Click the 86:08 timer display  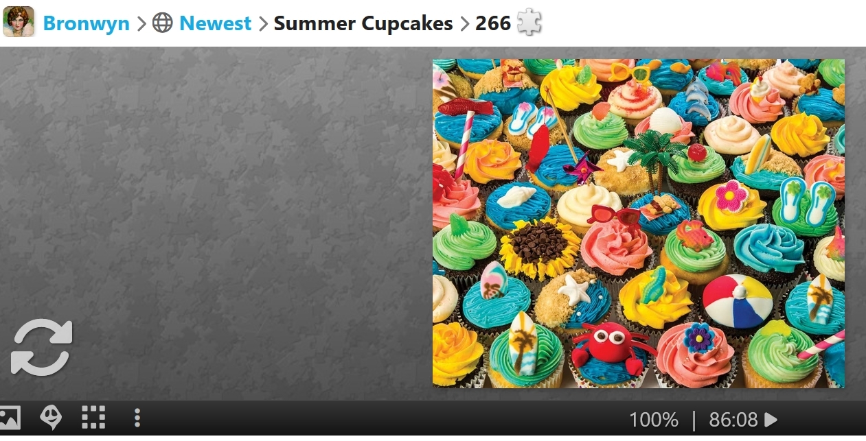(733, 420)
